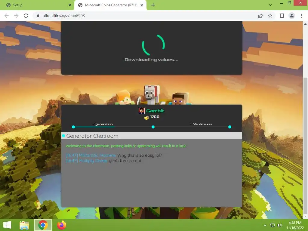Screen dimensions: 308x231
Task: Select the Minecraft Coins Generator tab
Action: point(110,5)
